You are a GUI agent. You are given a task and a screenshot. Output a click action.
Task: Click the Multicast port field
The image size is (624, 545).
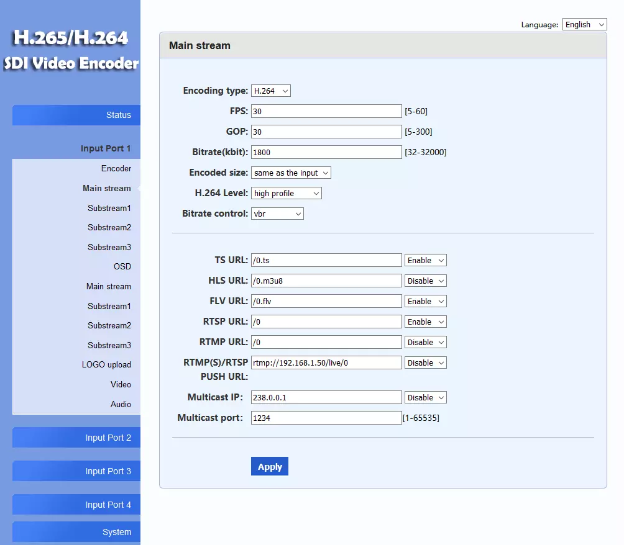[326, 418]
